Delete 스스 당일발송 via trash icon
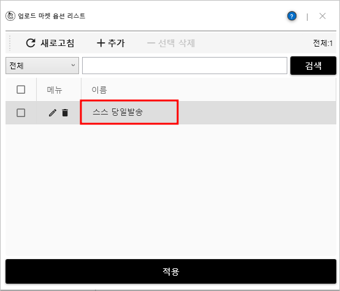340x291 pixels. (x=65, y=113)
